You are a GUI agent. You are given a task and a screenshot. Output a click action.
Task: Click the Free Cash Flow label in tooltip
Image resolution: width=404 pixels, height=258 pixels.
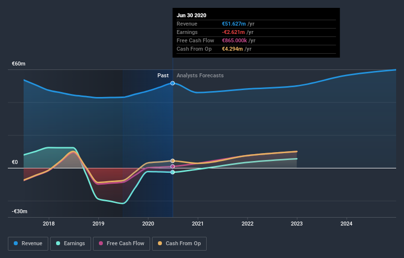195,40
